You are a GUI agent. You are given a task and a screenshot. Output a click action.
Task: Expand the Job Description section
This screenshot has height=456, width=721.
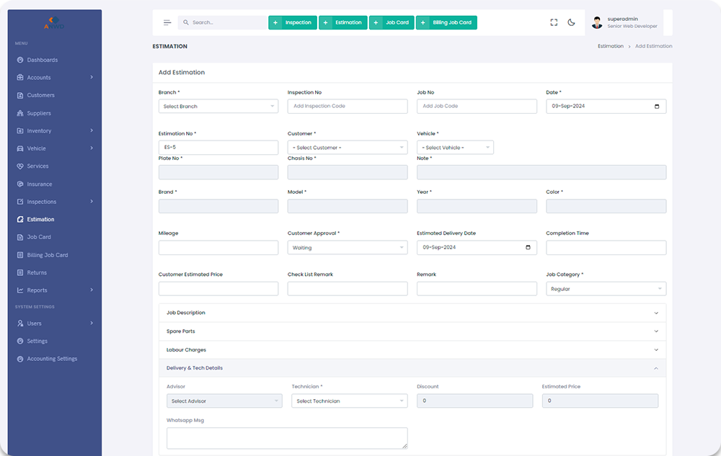[412, 313]
